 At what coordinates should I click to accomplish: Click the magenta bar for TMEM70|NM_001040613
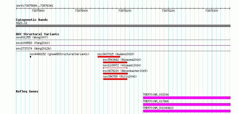[x=187, y=111]
